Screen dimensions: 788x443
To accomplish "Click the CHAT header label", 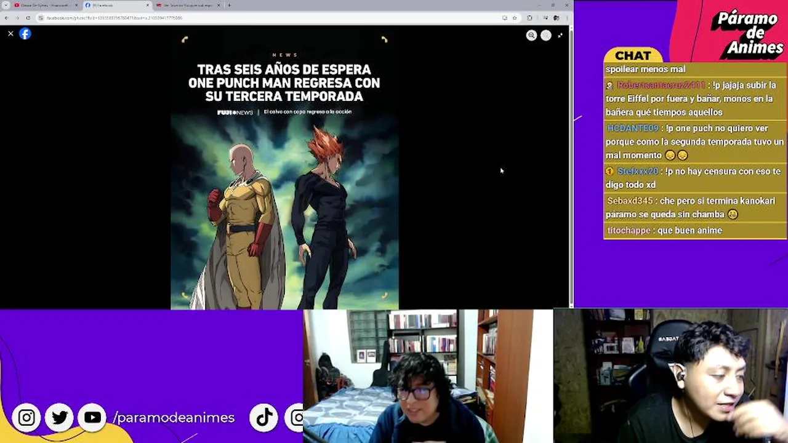I will [x=633, y=55].
